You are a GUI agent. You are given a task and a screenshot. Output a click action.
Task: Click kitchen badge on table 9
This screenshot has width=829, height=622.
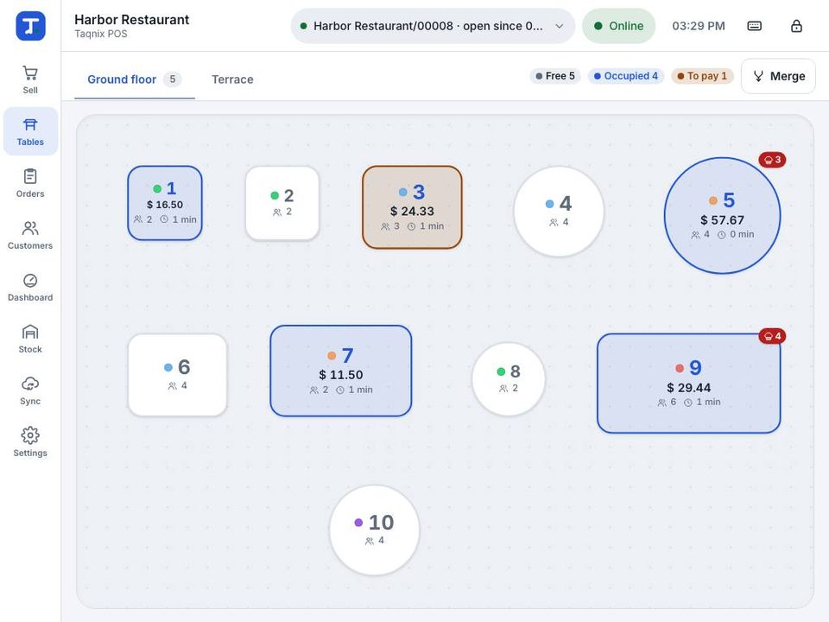click(x=772, y=336)
